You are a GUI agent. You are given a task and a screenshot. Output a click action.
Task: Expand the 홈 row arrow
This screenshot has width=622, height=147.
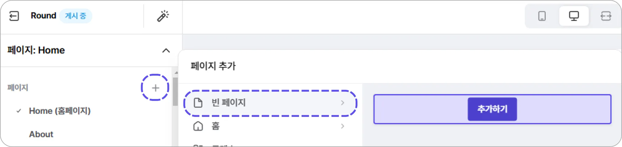[x=343, y=126]
